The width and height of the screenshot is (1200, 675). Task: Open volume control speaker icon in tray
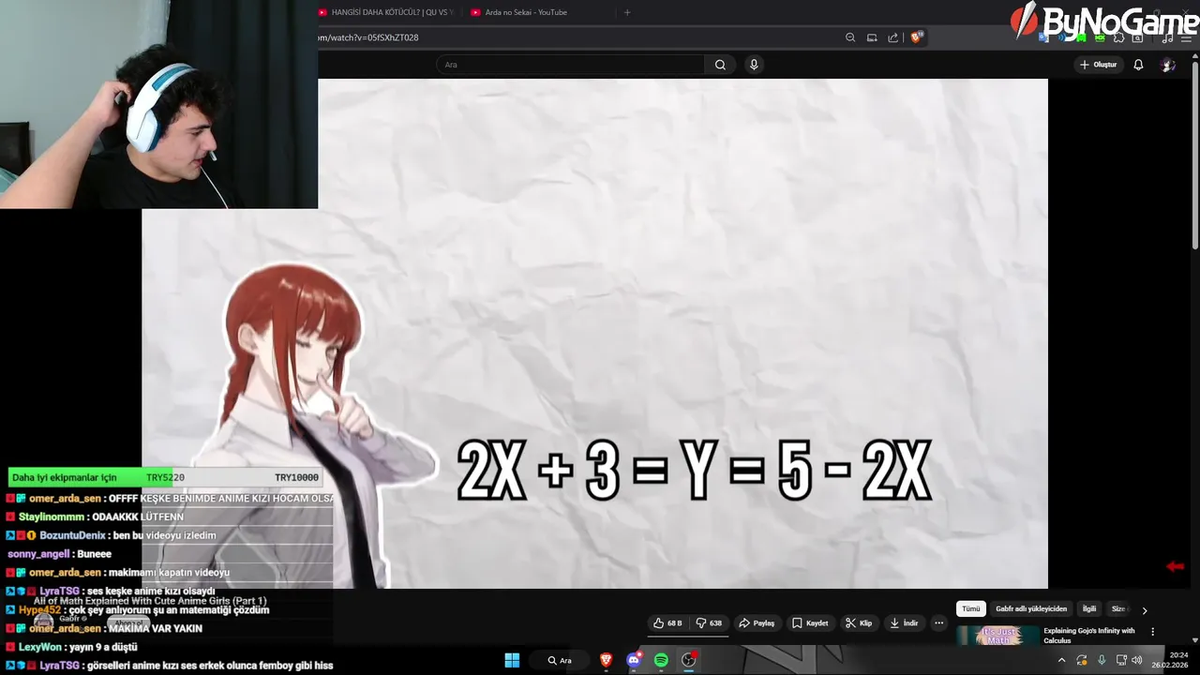1136,660
